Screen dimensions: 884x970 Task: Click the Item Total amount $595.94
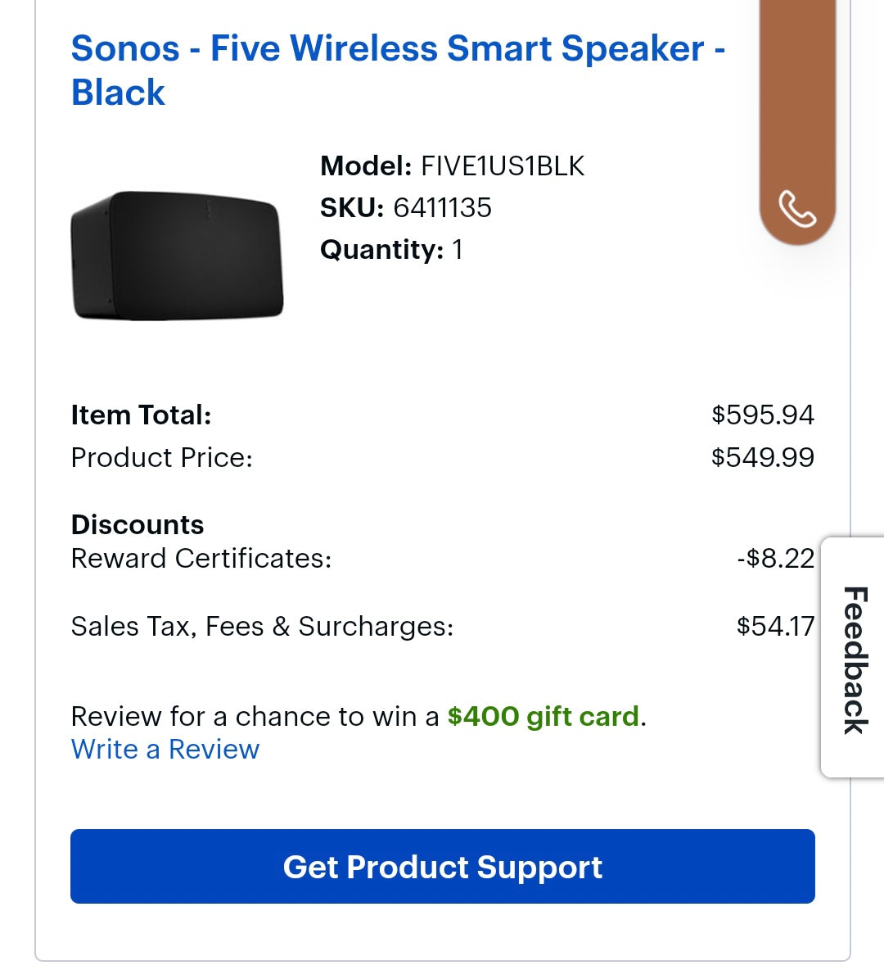[762, 415]
